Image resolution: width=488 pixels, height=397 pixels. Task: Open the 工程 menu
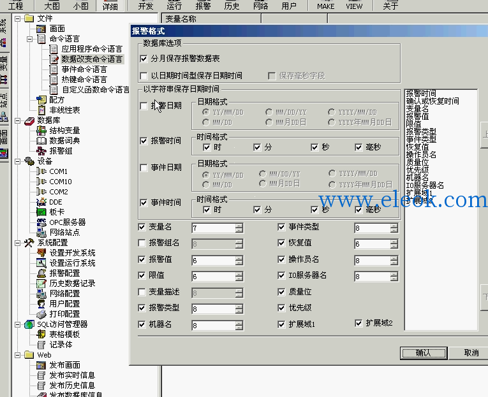coord(15,6)
